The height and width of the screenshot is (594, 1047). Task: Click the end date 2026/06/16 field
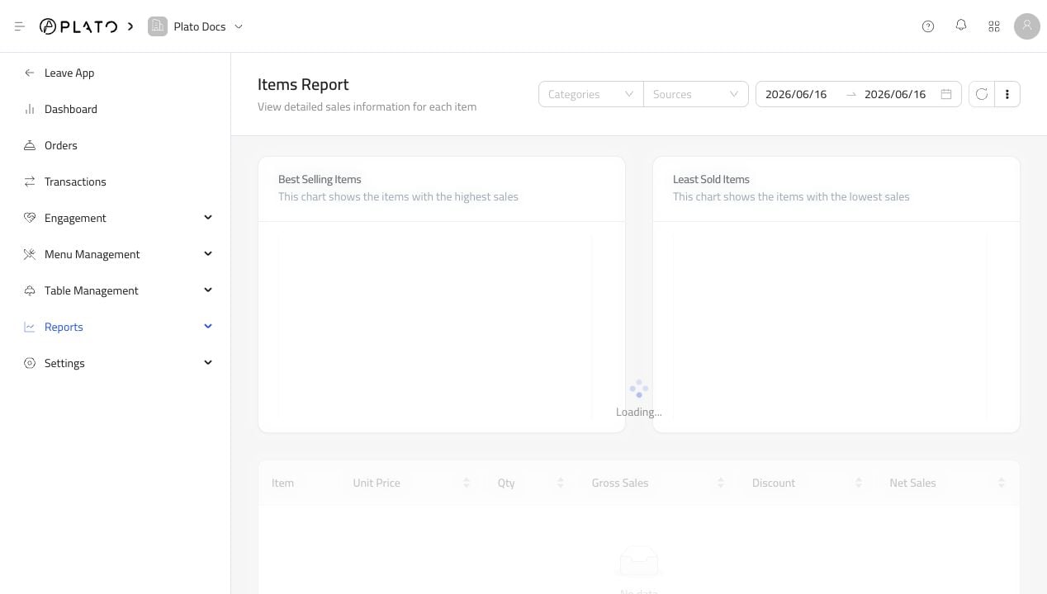895,94
